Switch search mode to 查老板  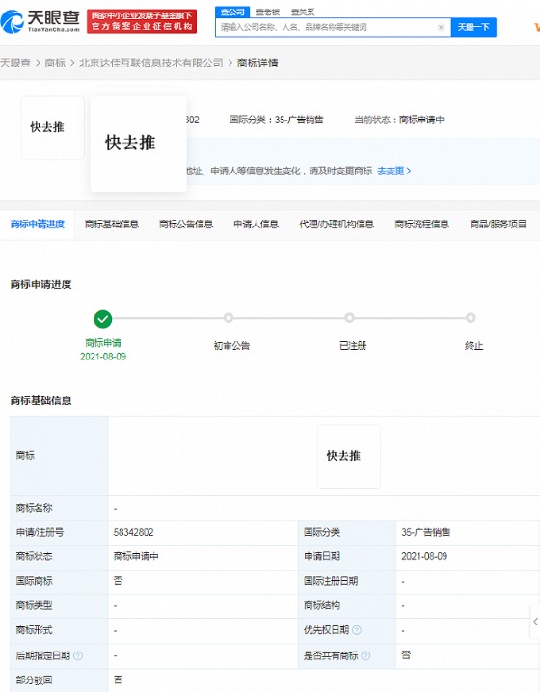click(267, 13)
